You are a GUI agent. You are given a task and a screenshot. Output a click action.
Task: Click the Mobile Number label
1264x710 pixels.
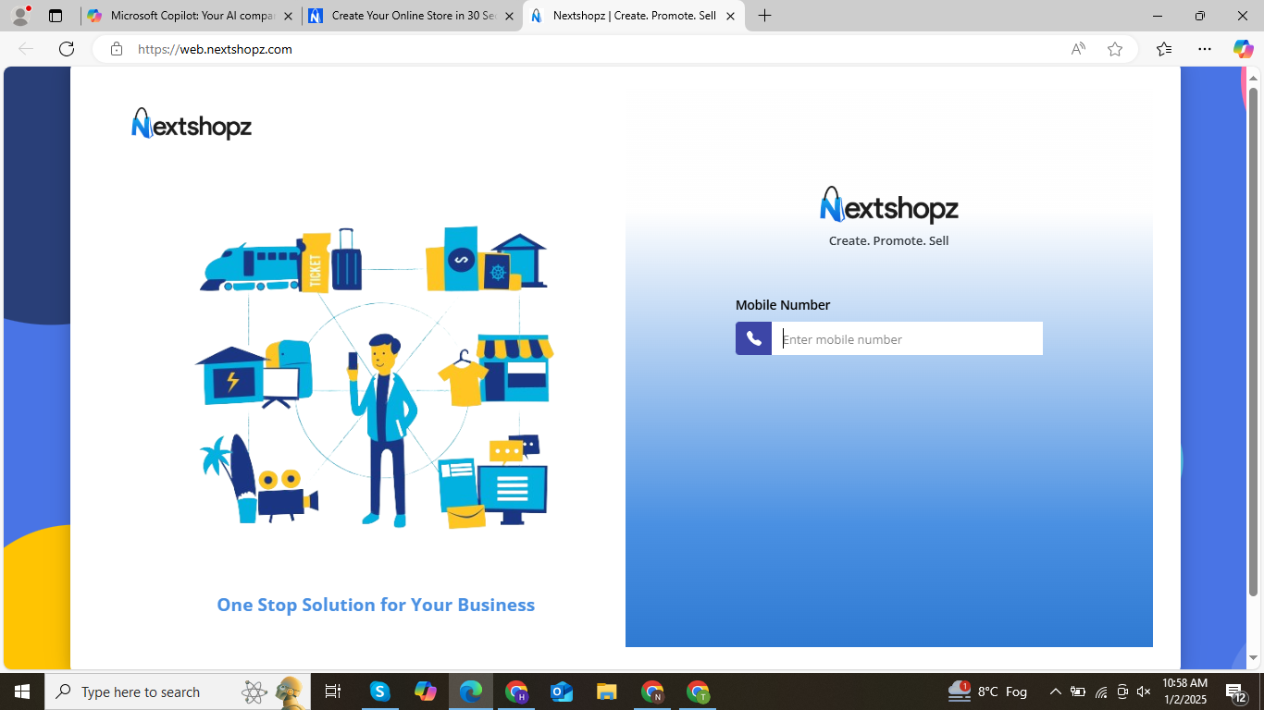(x=783, y=305)
